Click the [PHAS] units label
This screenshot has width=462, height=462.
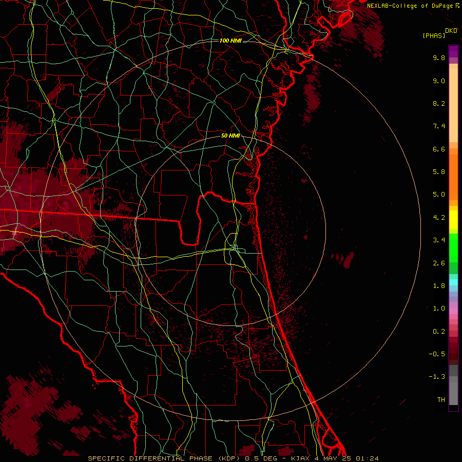point(434,36)
